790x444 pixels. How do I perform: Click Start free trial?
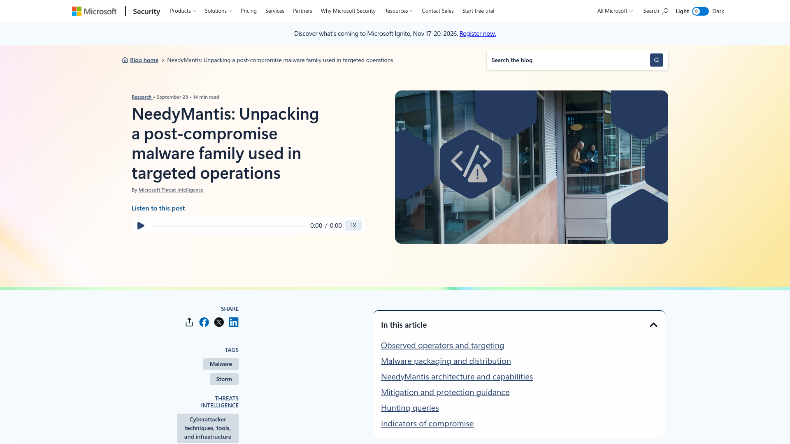(478, 11)
